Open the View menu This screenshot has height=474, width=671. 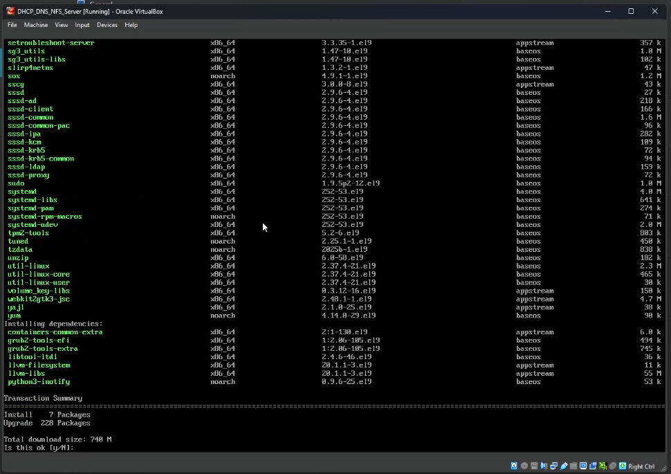coord(61,25)
